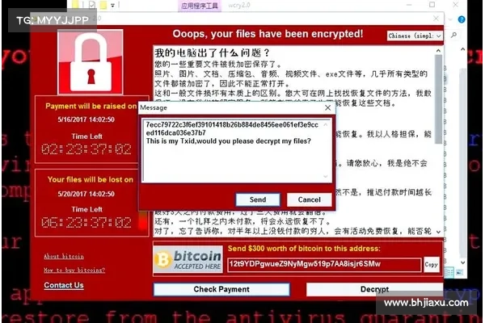Click the Bitcoin Accepted Here logo
The image size is (485, 323).
188,260
